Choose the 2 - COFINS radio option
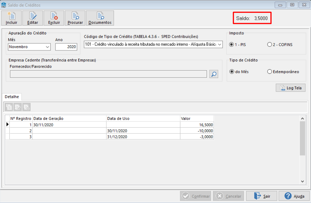Viewport: 311px width, 203px height. [280, 45]
